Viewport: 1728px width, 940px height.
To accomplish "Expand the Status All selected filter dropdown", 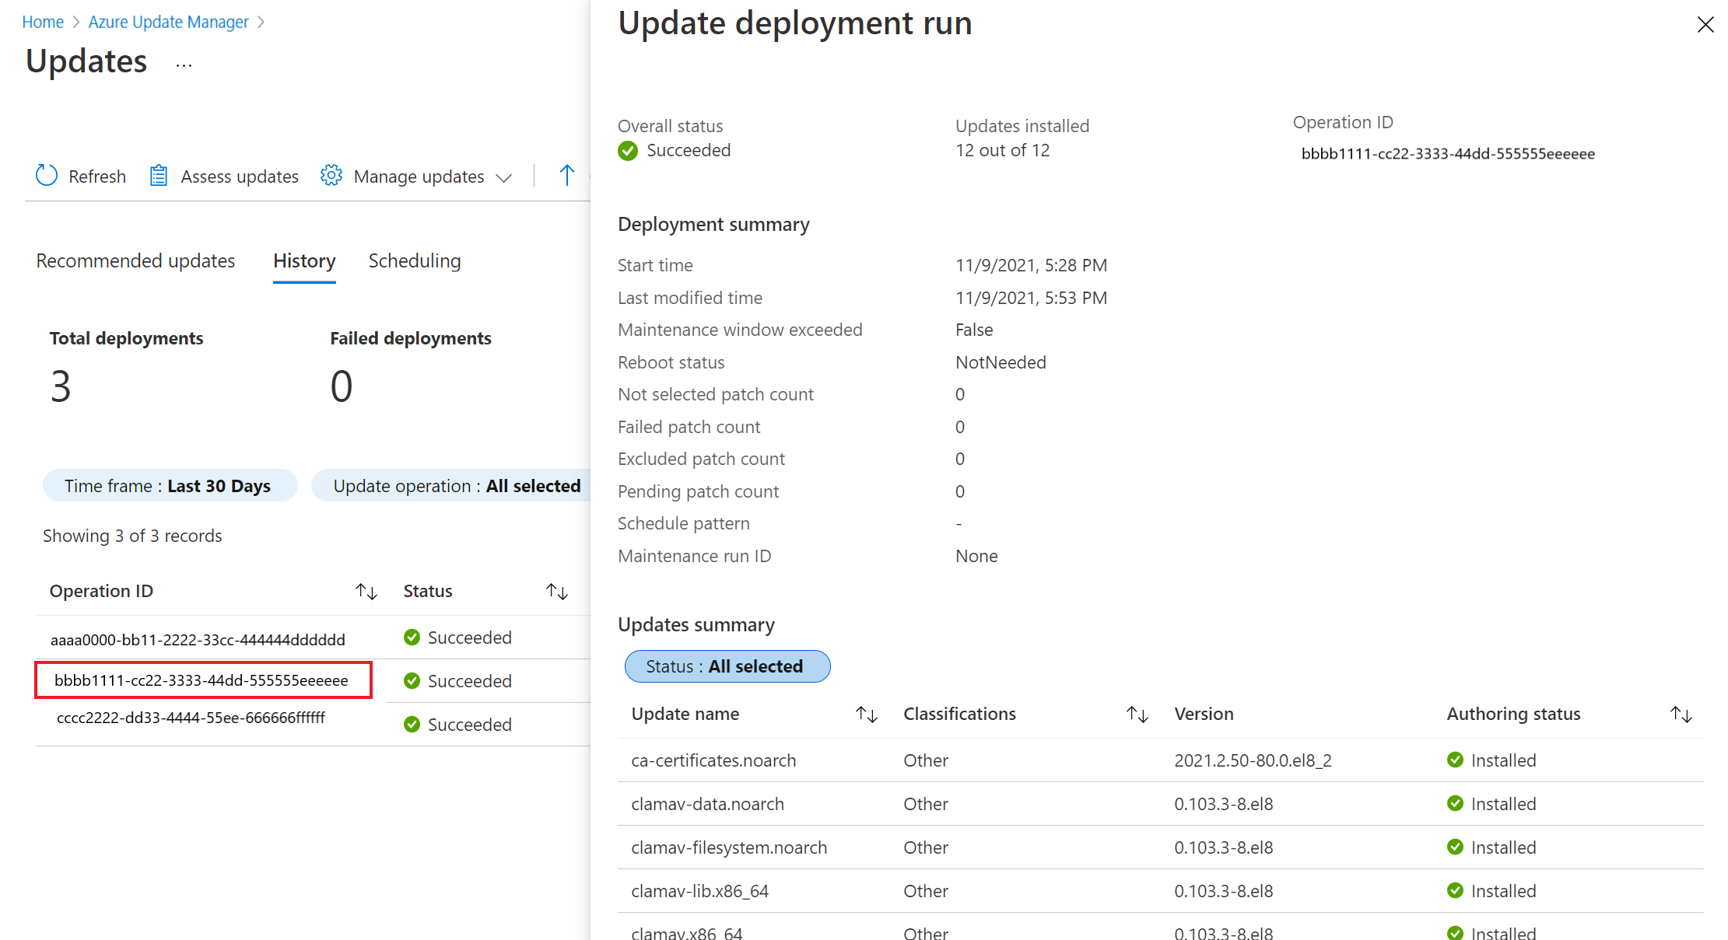I will (x=725, y=666).
